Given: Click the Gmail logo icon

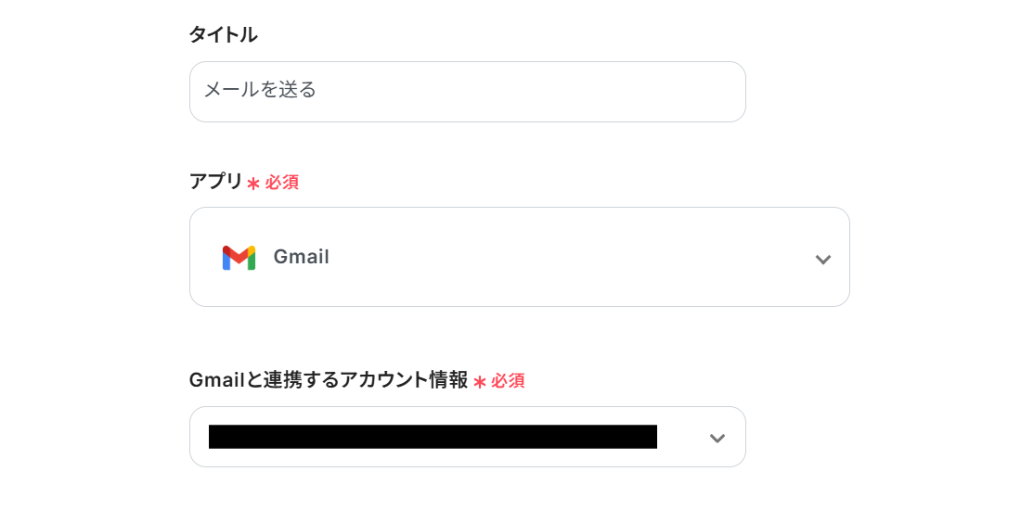Looking at the screenshot, I should [x=239, y=257].
